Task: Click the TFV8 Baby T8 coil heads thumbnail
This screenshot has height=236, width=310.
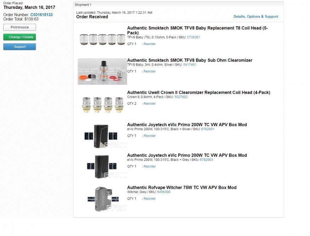Action: [x=102, y=39]
